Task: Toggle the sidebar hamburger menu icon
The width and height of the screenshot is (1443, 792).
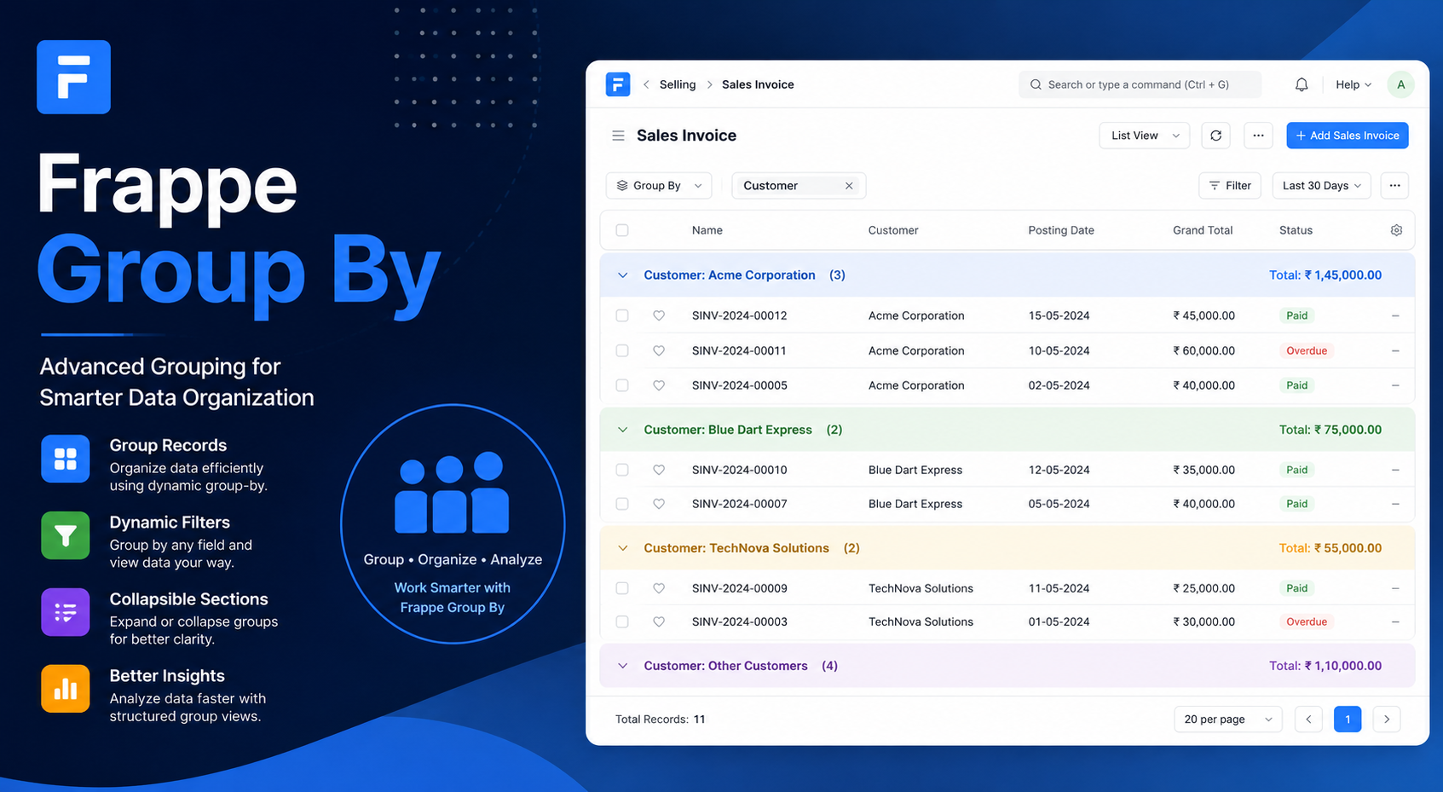Action: click(x=619, y=136)
